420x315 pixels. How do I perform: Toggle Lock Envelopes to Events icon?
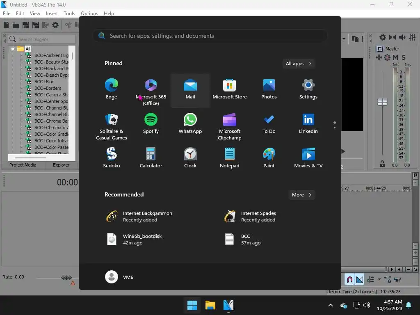[x=388, y=280]
